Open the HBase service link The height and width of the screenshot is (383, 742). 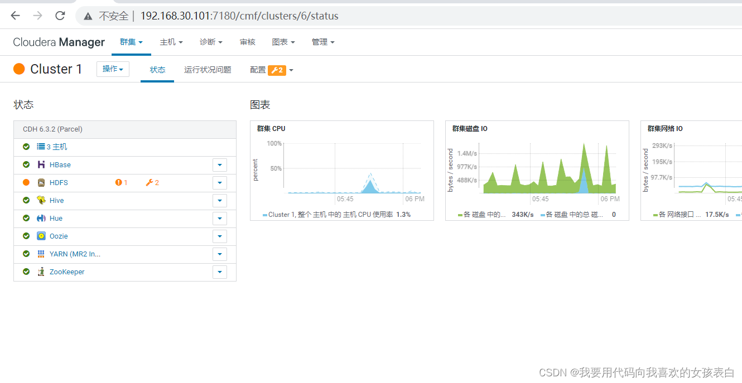pyautogui.click(x=60, y=165)
